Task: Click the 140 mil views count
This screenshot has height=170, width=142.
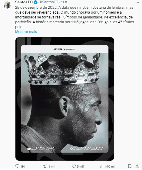Action: coord(110,166)
